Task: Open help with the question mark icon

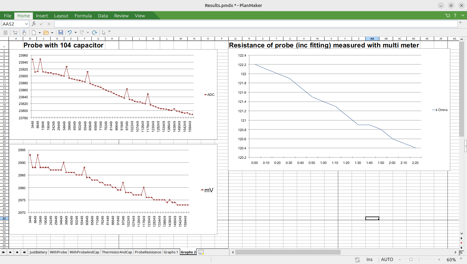Action: tap(455, 16)
